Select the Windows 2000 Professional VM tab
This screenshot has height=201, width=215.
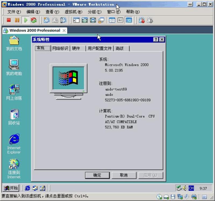click(35, 30)
